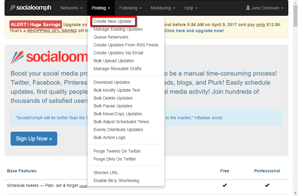Click the user profile icon beside Jane Donovan

248,8
